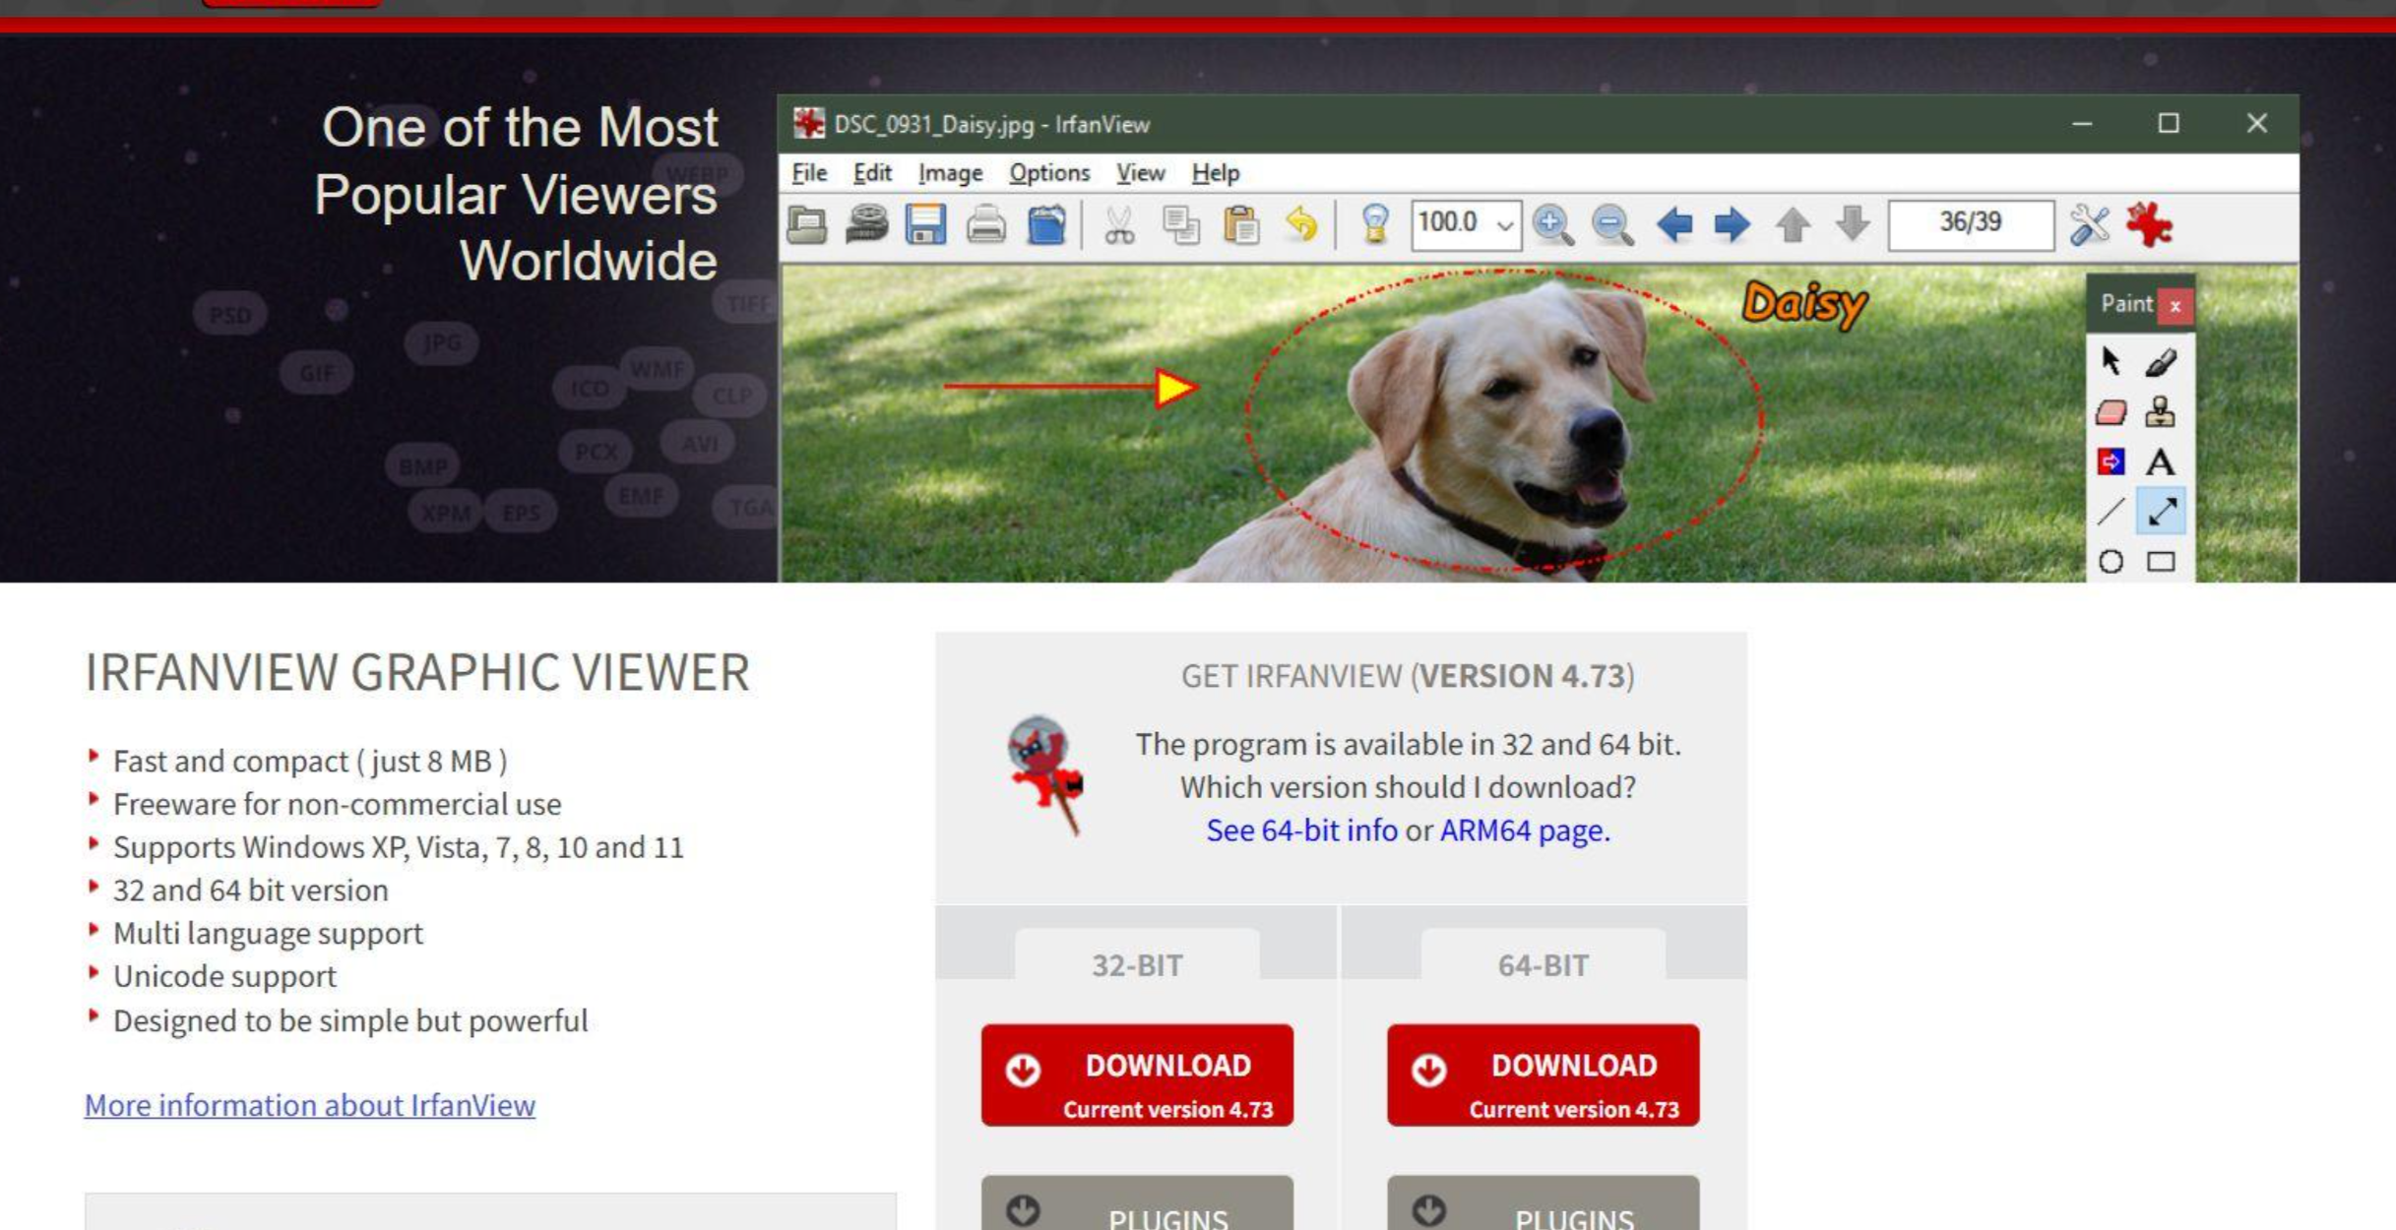
Task: Open the Options menu
Action: point(1049,173)
